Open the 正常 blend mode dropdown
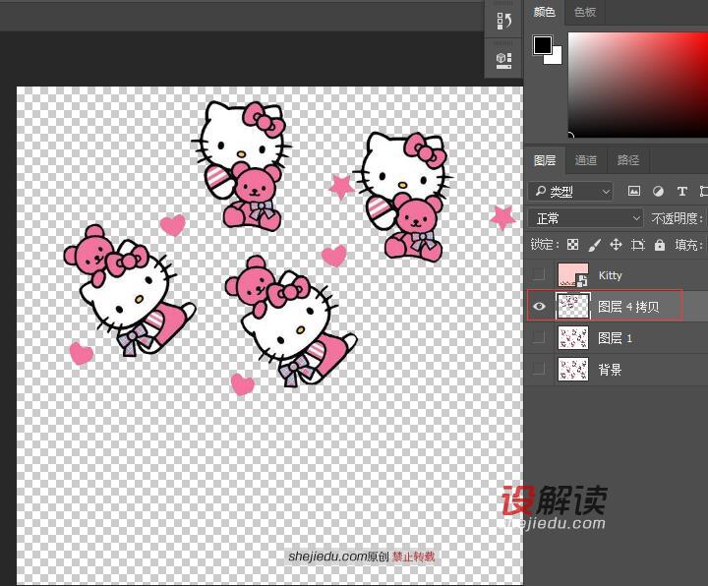Screen dimensions: 708x586 (585, 218)
